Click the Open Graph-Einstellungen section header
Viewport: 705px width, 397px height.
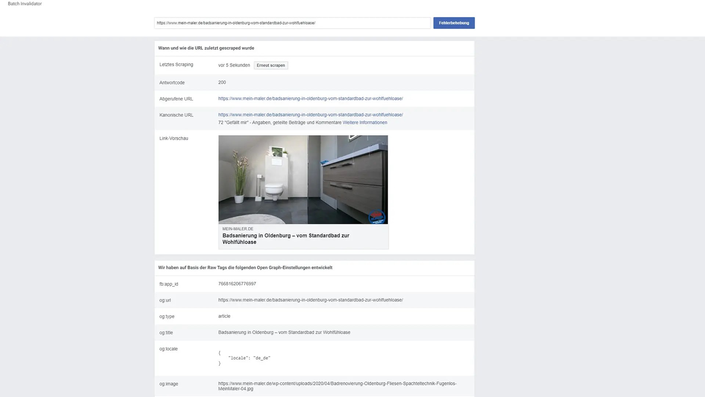[x=245, y=268]
